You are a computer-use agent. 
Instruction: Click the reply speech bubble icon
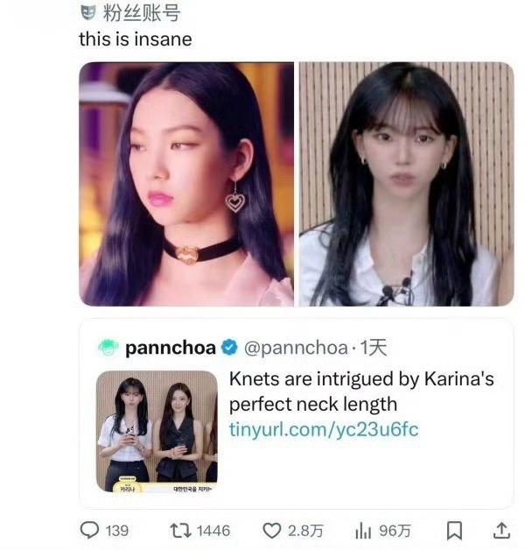[90, 530]
